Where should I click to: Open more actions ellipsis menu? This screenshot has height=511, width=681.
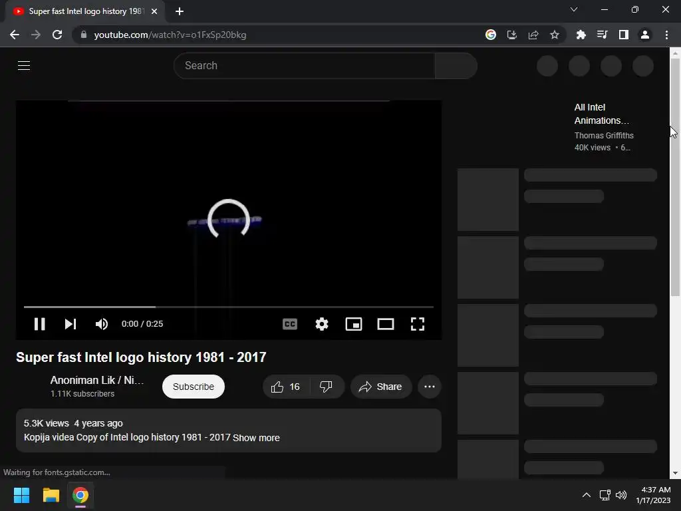430,387
